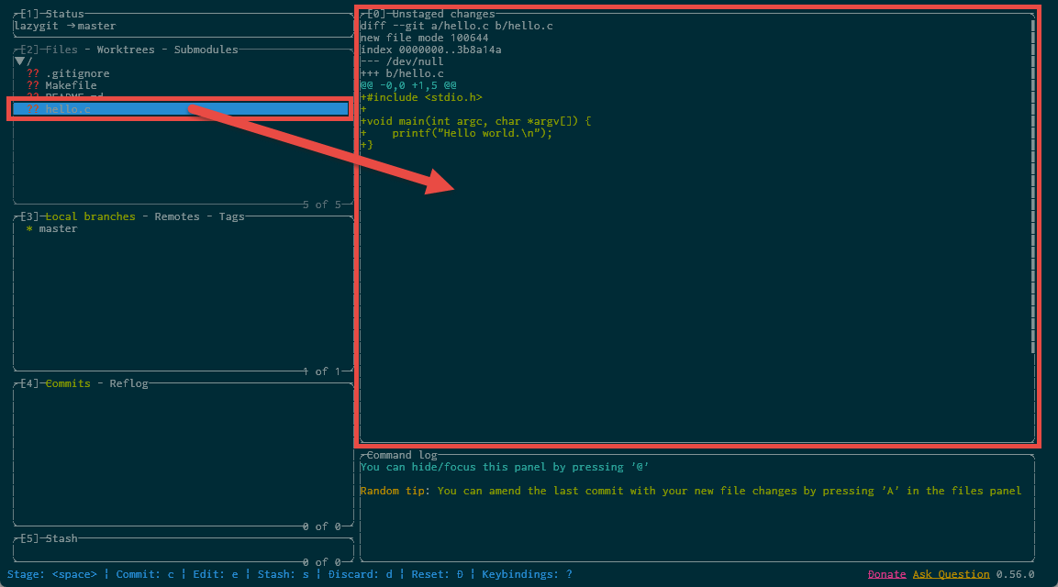1058x587 pixels.
Task: Open the Remotes tab
Action: 177,216
